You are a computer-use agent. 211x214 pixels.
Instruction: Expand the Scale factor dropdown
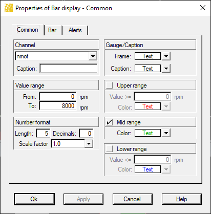click(x=89, y=144)
